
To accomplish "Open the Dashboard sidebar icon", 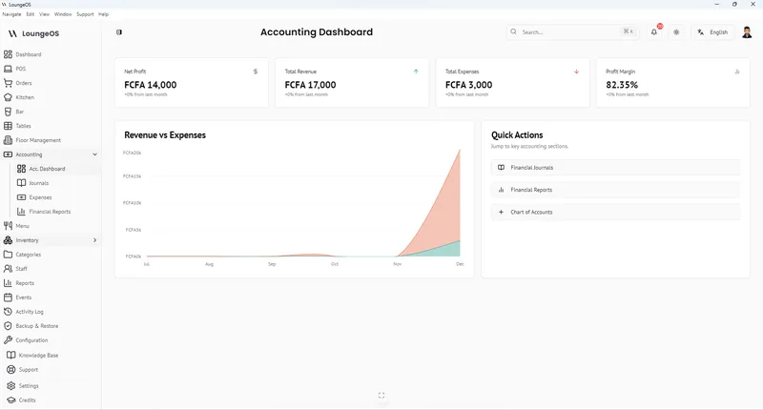I will [8, 54].
